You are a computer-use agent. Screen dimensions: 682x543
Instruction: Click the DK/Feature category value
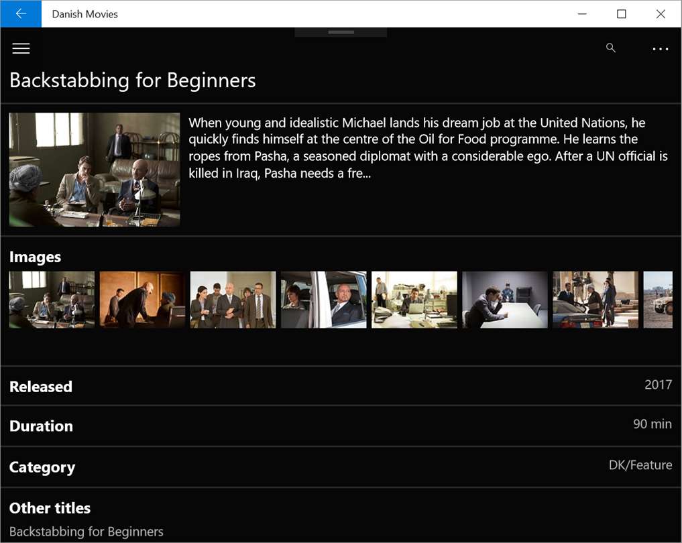click(640, 465)
